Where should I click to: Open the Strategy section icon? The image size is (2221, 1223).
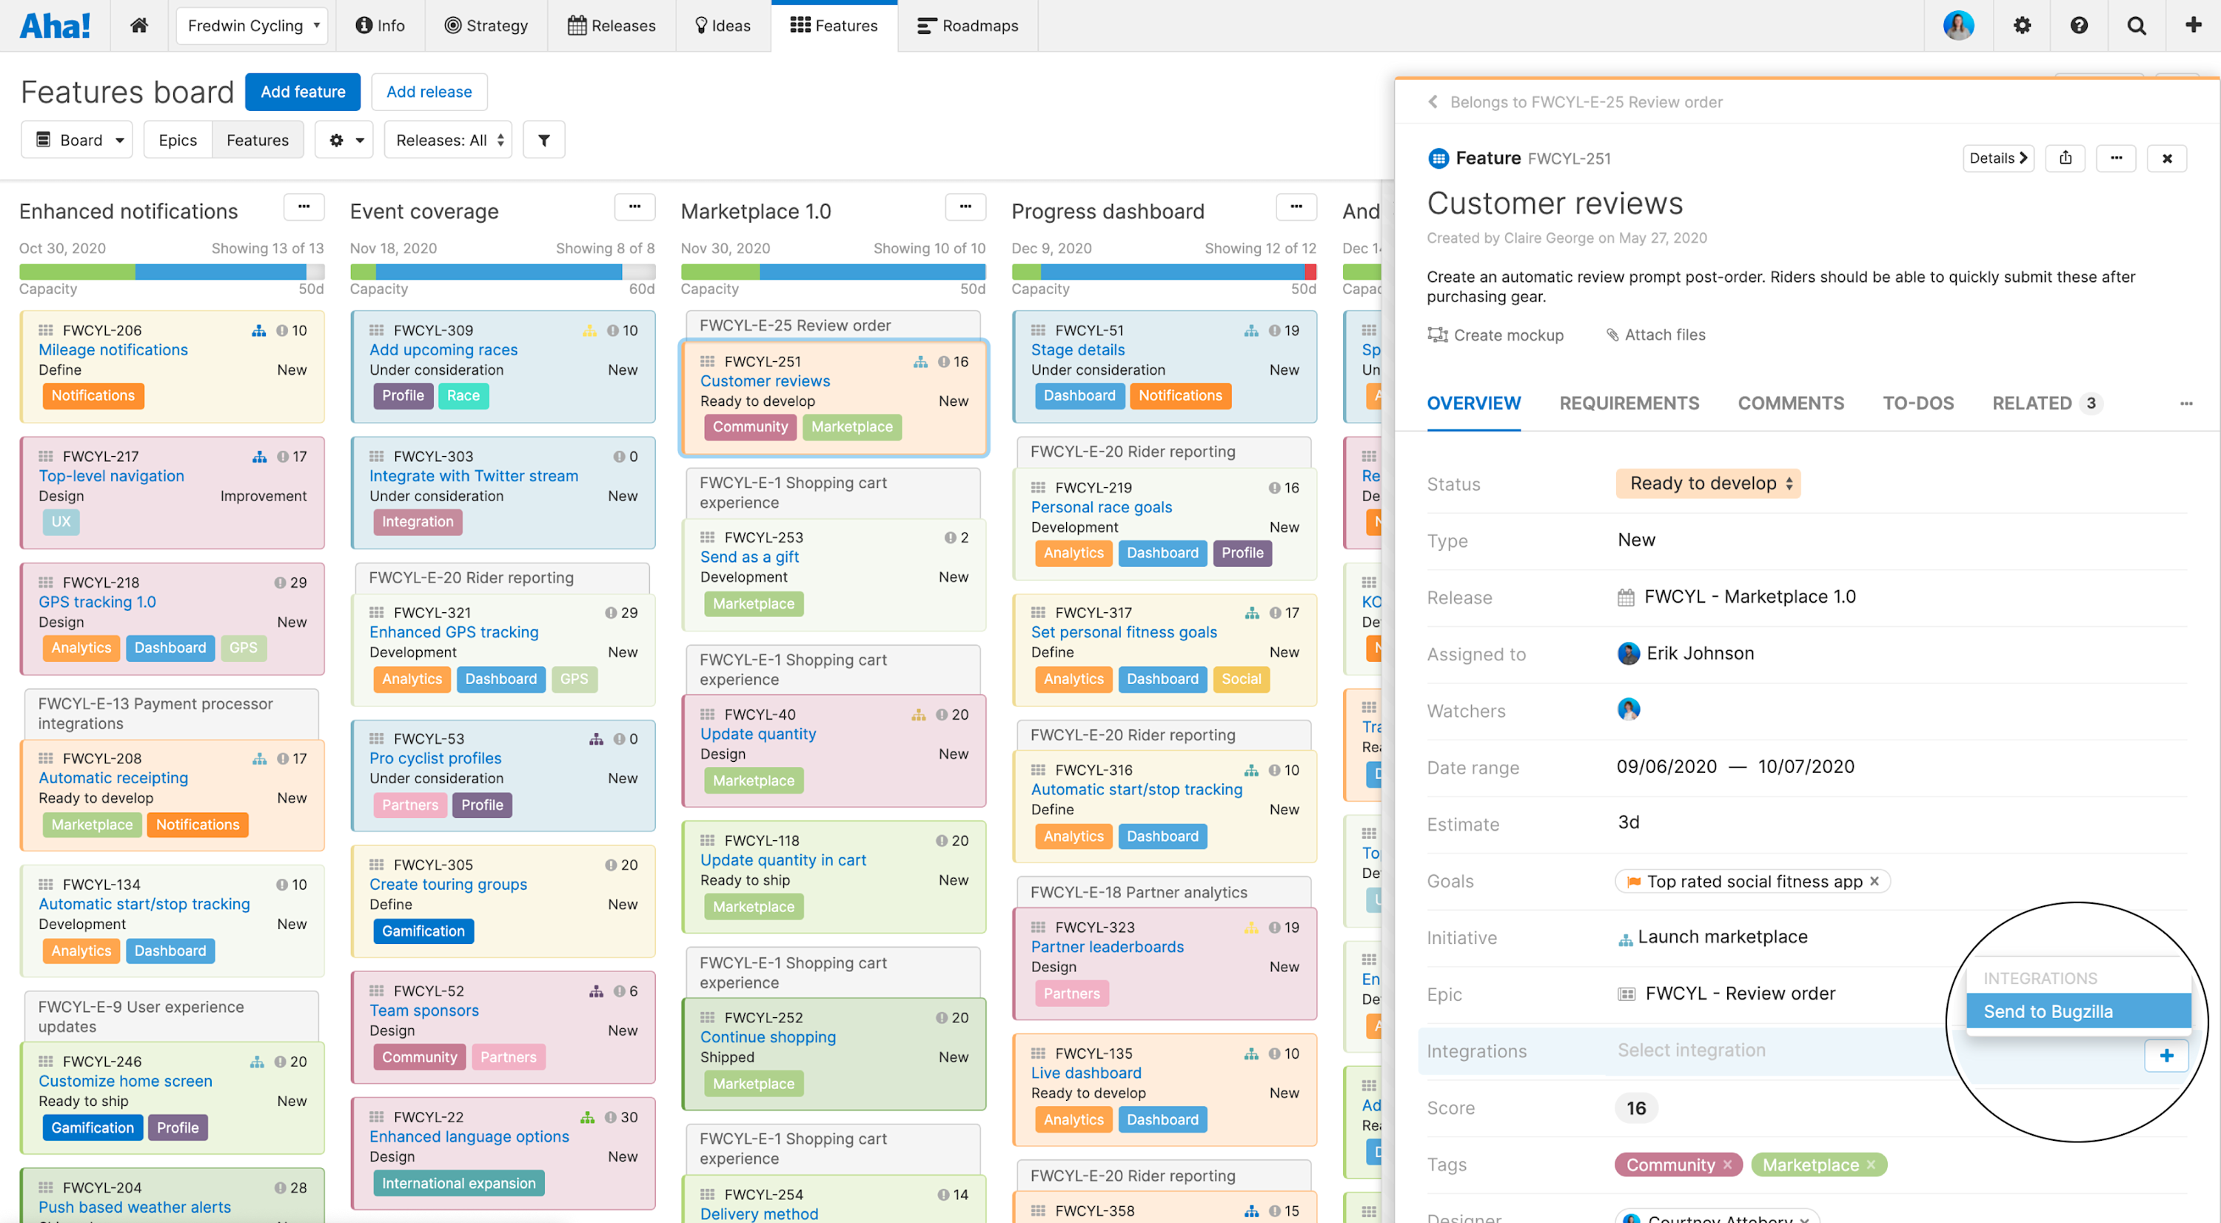[x=455, y=25]
